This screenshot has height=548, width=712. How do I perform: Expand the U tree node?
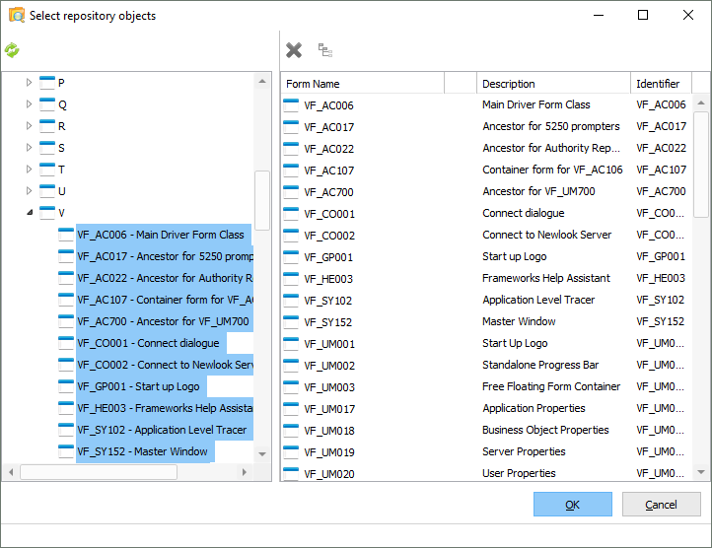(29, 191)
